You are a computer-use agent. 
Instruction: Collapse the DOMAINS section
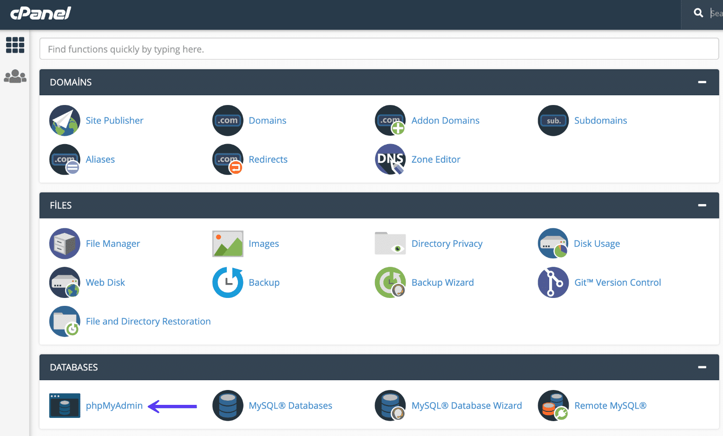702,82
